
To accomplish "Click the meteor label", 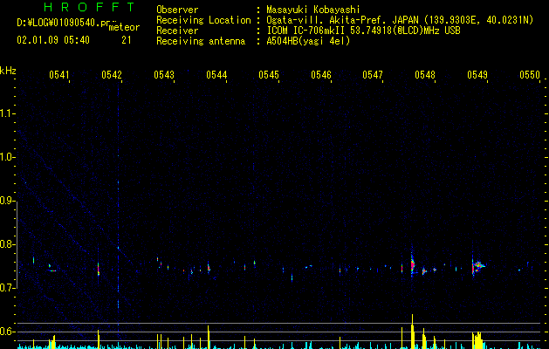I will point(124,27).
